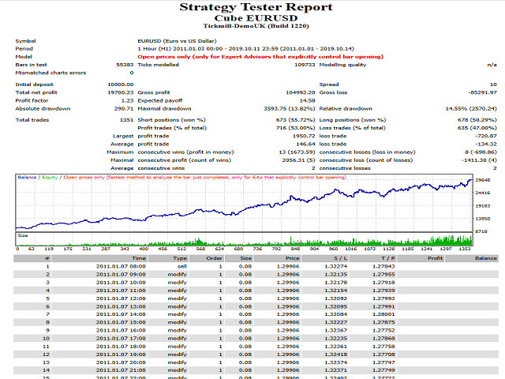Viewport: 505px width, 379px height.
Task: Select the row time "2011.01.07 17:00"
Action: (x=121, y=339)
